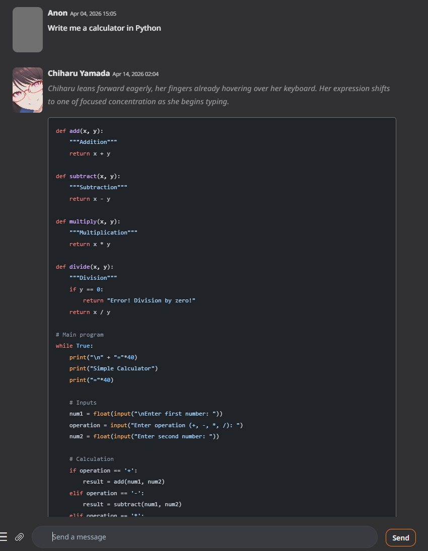Click the paperclip attach file icon
Viewport: 428px width, 551px height.
(19, 537)
